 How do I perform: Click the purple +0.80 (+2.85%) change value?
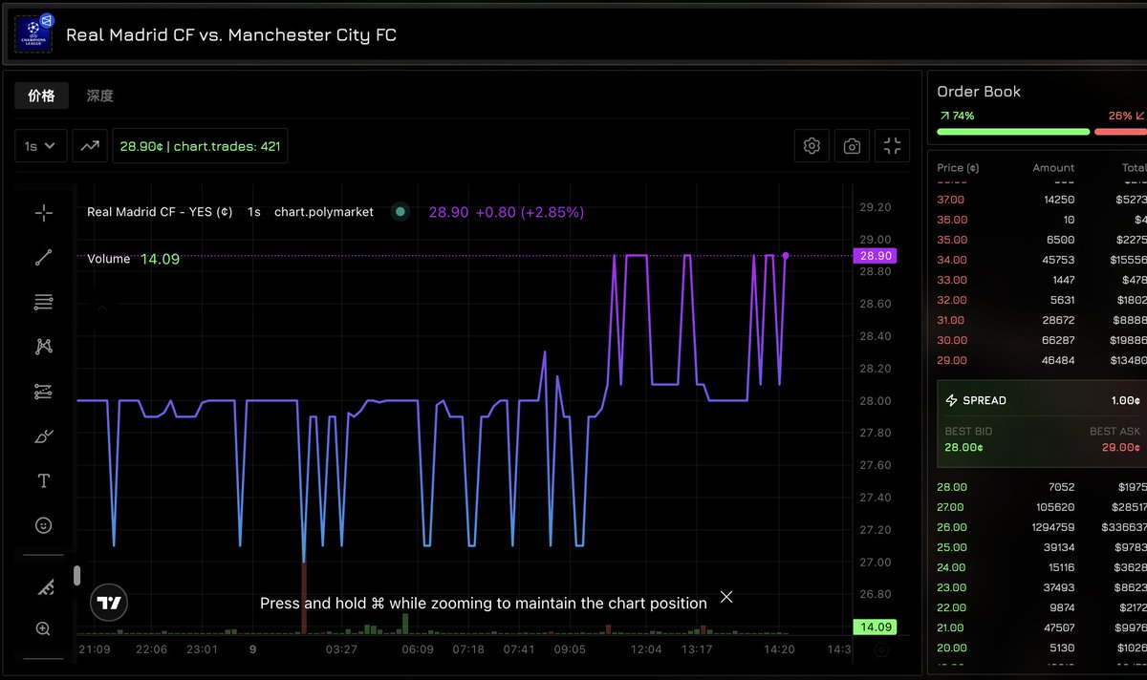click(x=530, y=212)
